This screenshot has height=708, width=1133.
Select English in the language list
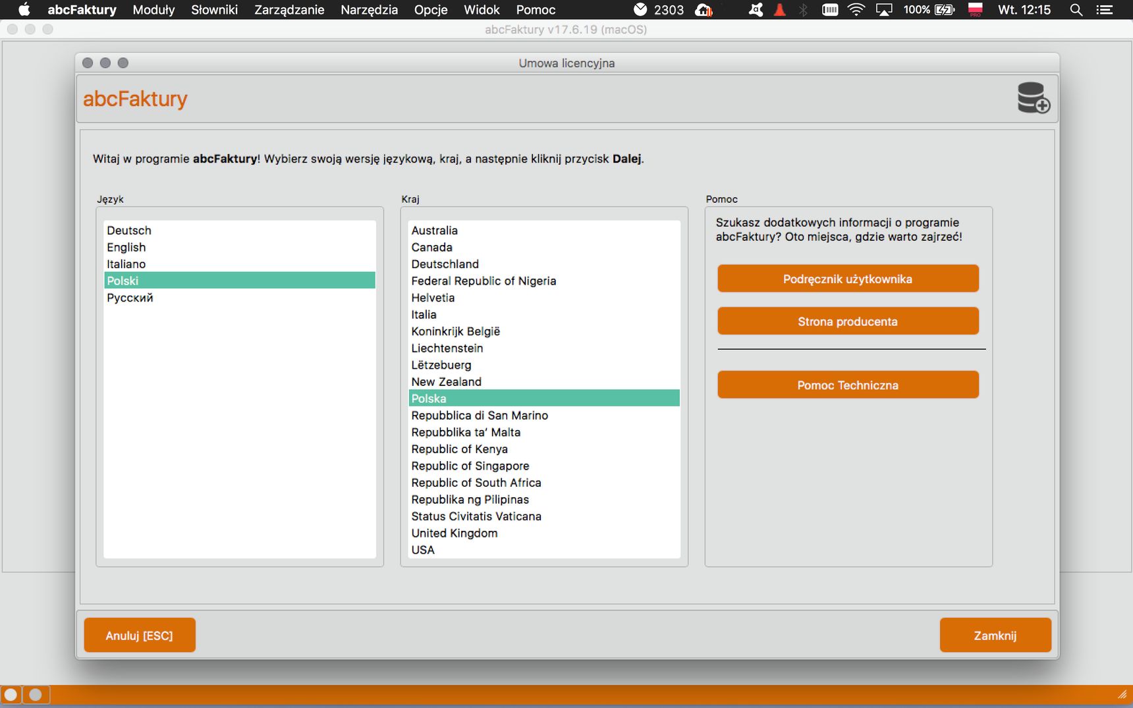(x=240, y=247)
